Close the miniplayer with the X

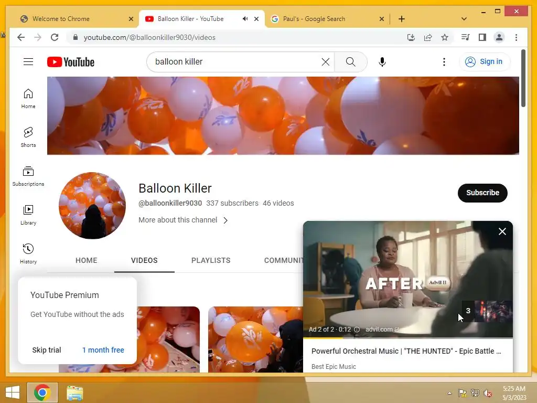pyautogui.click(x=502, y=231)
